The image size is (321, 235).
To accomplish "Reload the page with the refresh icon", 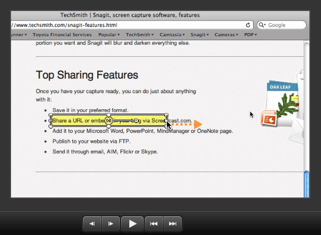I will (x=248, y=25).
